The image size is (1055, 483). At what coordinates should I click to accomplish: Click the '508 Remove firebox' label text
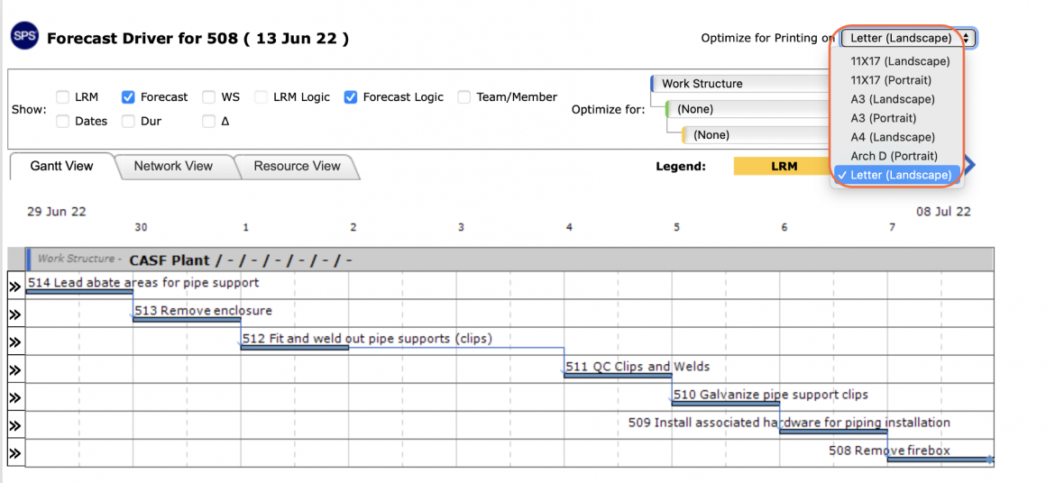tap(889, 451)
